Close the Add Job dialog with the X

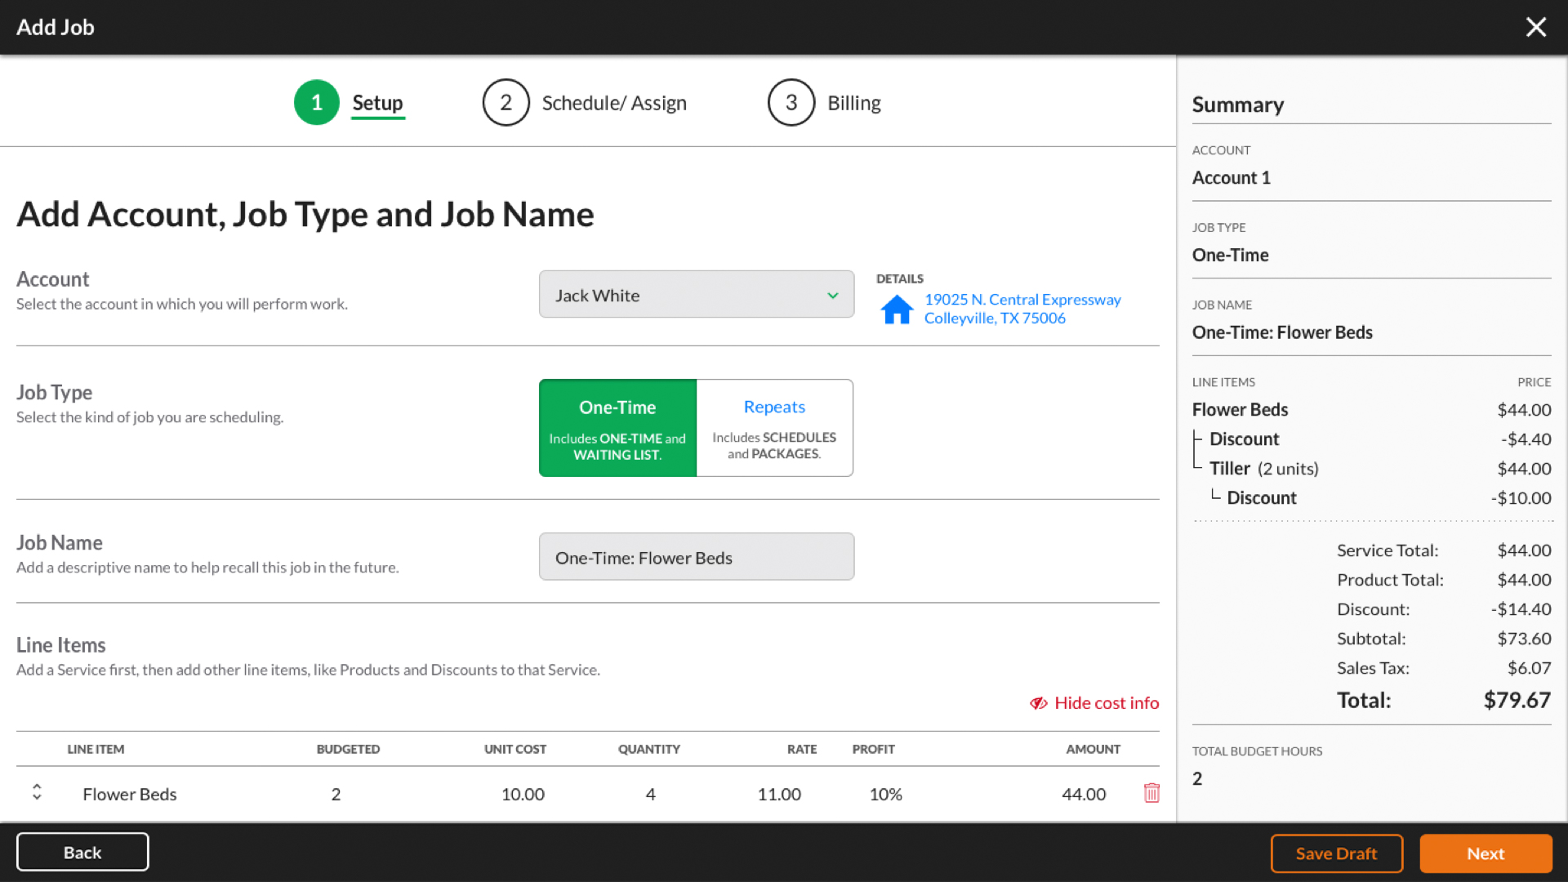point(1536,27)
